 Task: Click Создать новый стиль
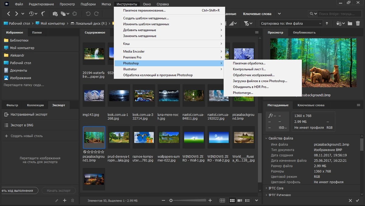[26, 136]
